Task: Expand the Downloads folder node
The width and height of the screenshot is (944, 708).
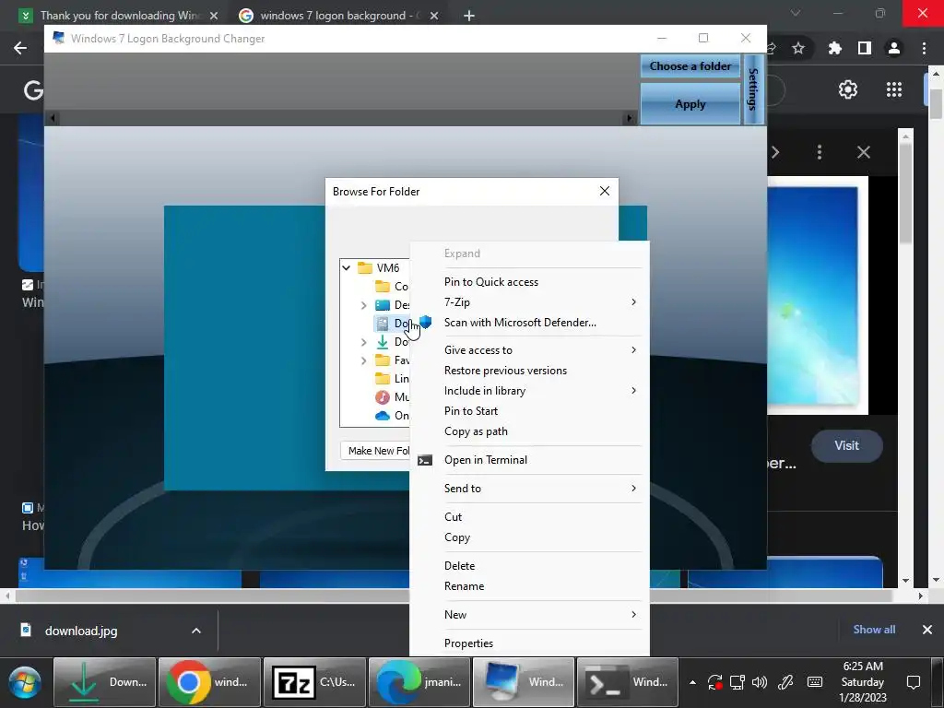Action: [x=363, y=342]
